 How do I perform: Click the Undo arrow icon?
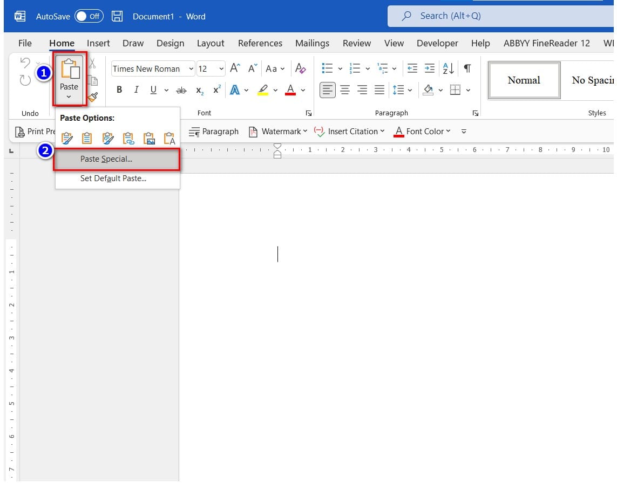(x=25, y=63)
